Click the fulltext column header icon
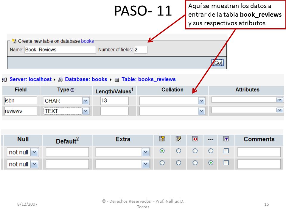The image size is (286, 214). click(226, 139)
